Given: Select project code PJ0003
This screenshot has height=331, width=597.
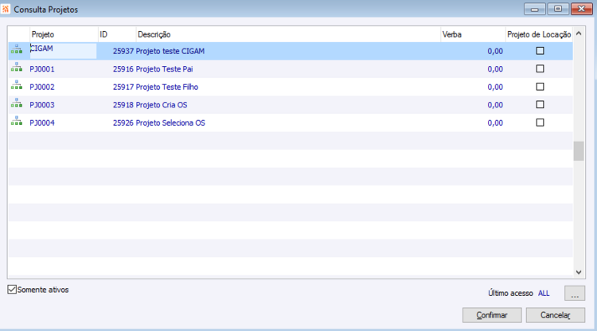Looking at the screenshot, I should click(42, 105).
